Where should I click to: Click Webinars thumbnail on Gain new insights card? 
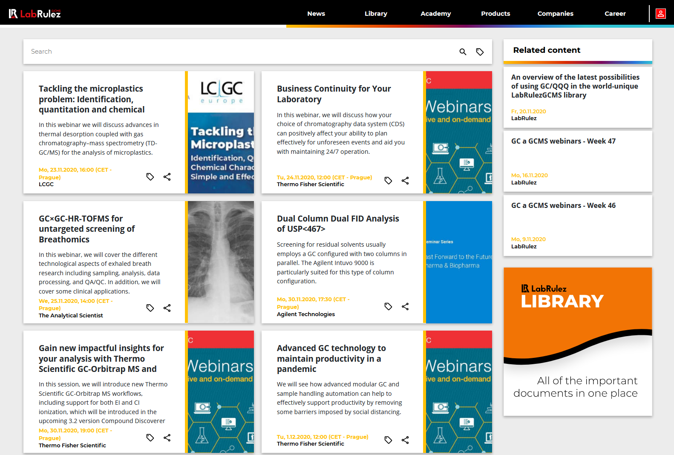221,392
